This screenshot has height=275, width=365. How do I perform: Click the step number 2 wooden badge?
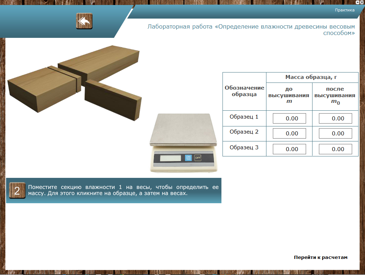coord(17,190)
